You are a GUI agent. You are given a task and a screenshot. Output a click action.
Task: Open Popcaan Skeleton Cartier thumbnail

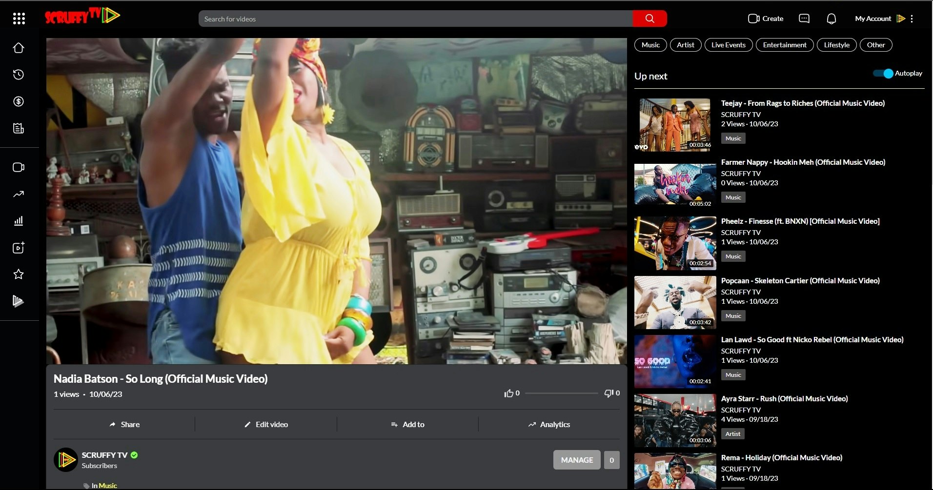pyautogui.click(x=675, y=302)
